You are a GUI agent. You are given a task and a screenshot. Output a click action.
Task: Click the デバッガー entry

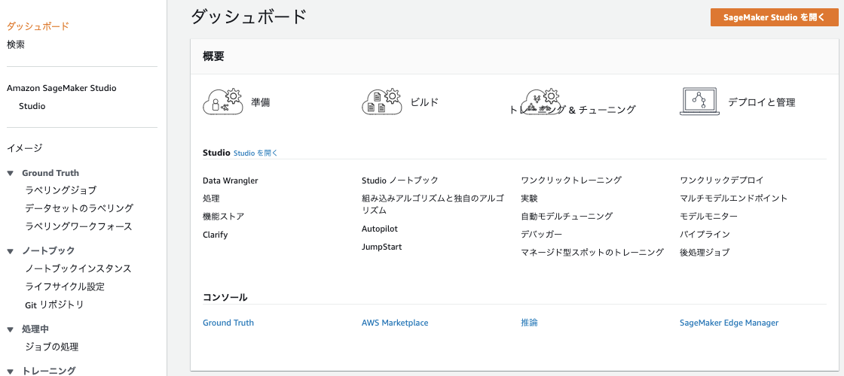(542, 235)
